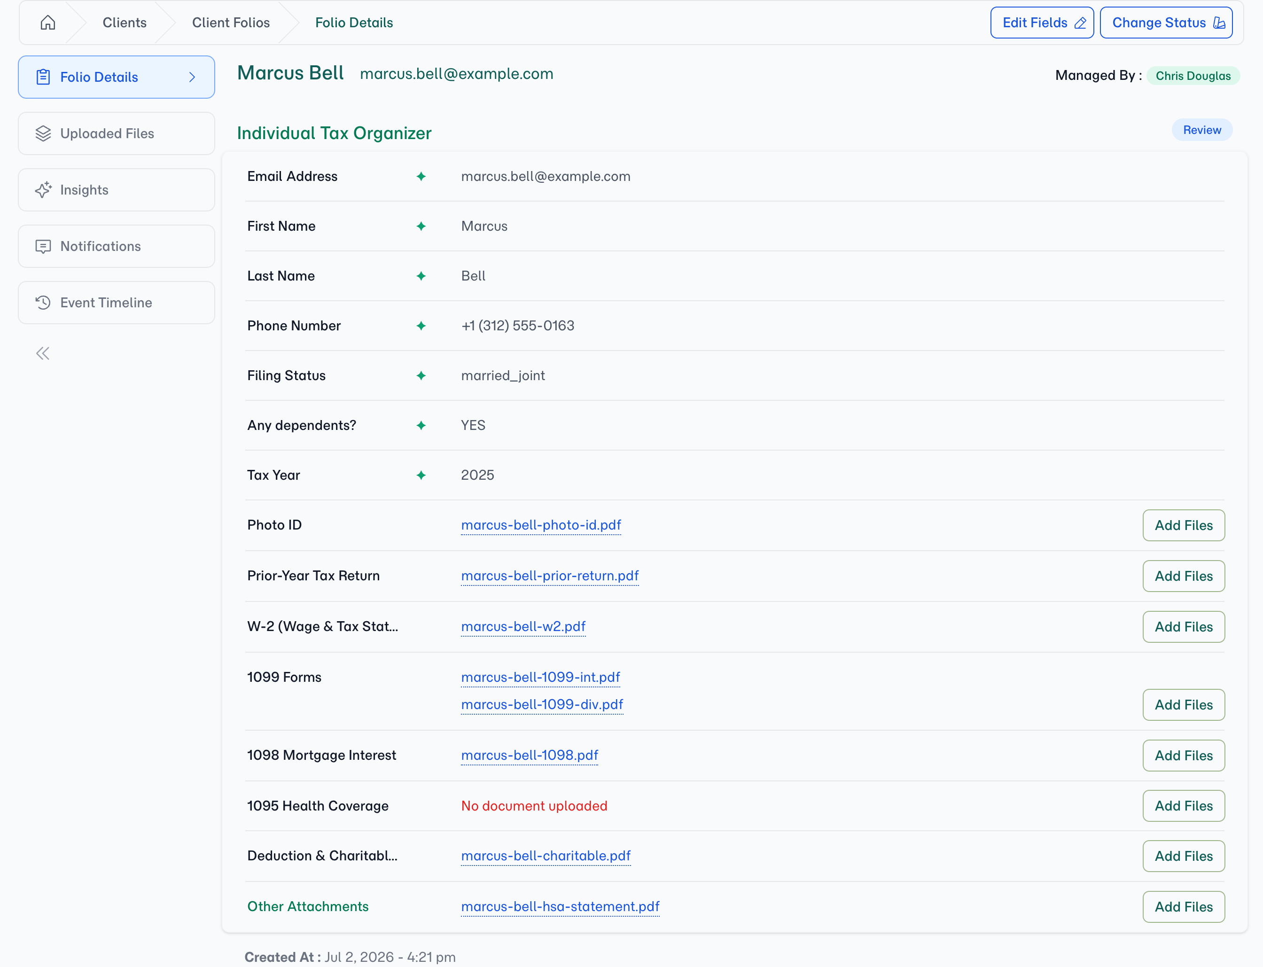Add Files to 1099 Forms row
1263x967 pixels.
pos(1184,705)
